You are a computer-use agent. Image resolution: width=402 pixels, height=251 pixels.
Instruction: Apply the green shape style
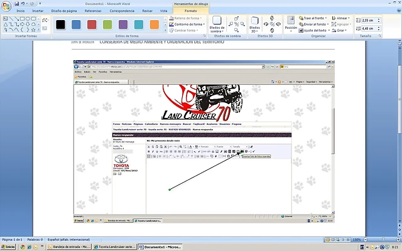coord(107,24)
